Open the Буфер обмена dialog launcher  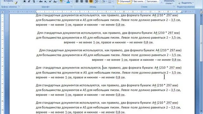tap(19, 7)
